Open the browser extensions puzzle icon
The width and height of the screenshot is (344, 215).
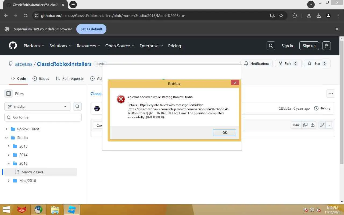tap(295, 16)
